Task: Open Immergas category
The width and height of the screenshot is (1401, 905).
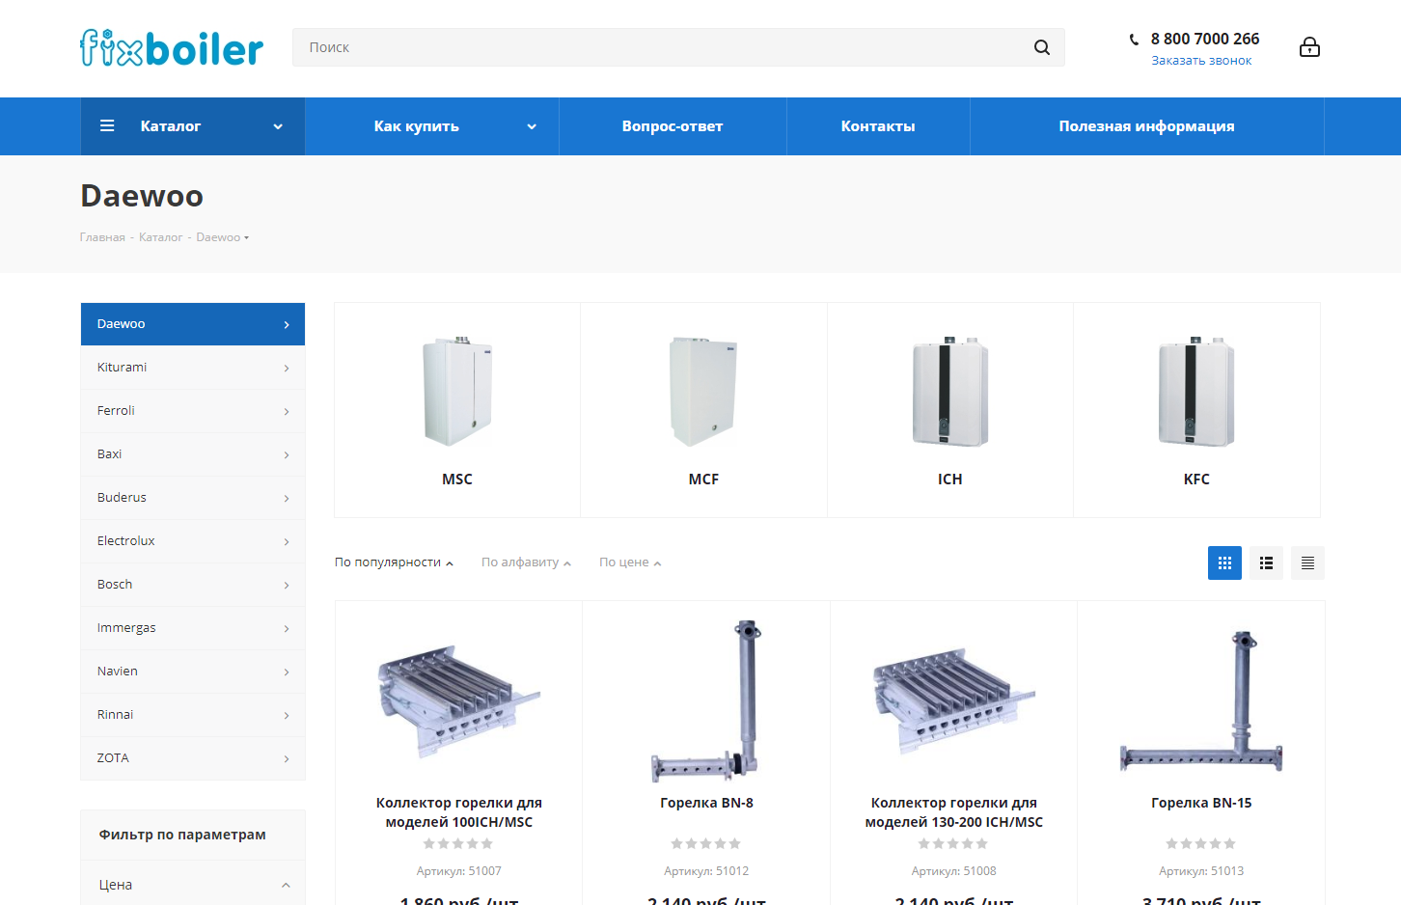Action: tap(193, 628)
